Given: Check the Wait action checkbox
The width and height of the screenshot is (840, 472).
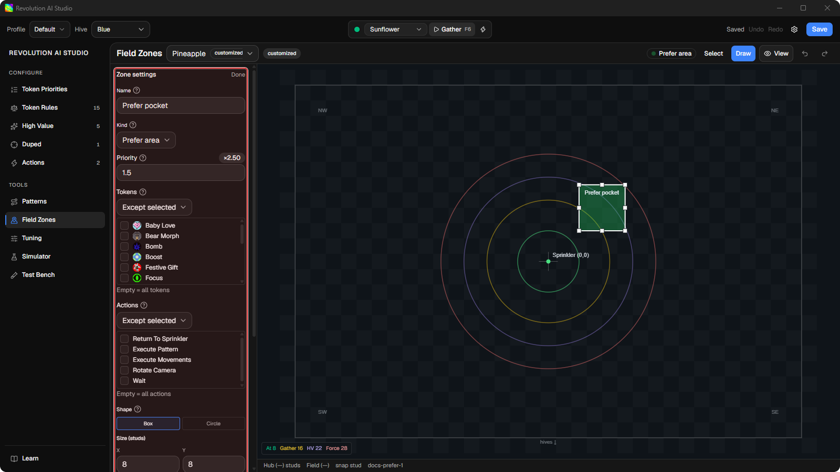Looking at the screenshot, I should coord(124,381).
